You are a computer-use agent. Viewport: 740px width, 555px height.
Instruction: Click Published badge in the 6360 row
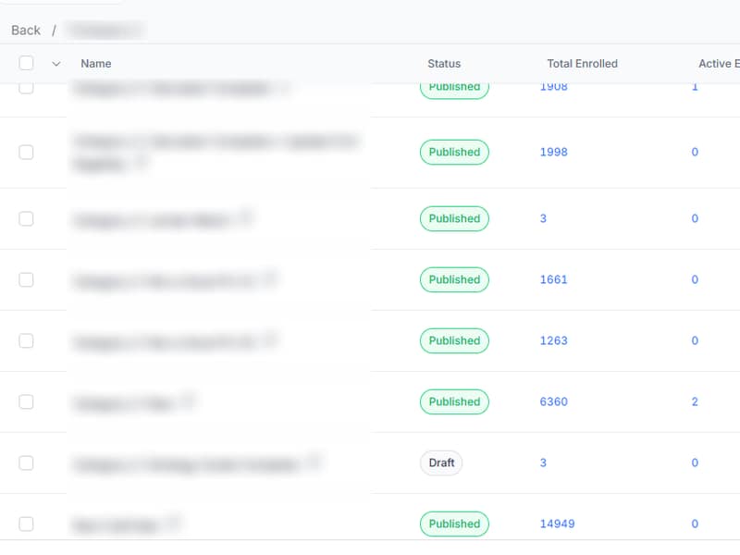[x=454, y=401]
